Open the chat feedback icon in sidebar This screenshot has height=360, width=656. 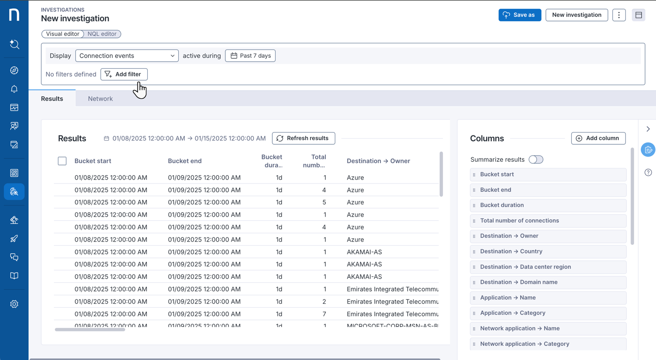14,257
